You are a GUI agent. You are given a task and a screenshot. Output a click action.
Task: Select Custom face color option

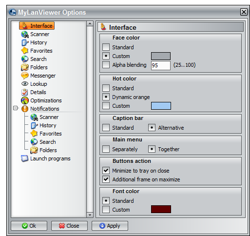coord(106,56)
